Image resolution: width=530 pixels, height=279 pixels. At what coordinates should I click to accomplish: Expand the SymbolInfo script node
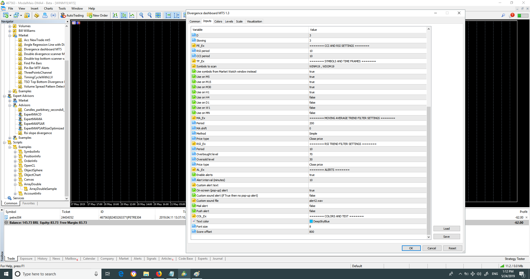[15, 152]
